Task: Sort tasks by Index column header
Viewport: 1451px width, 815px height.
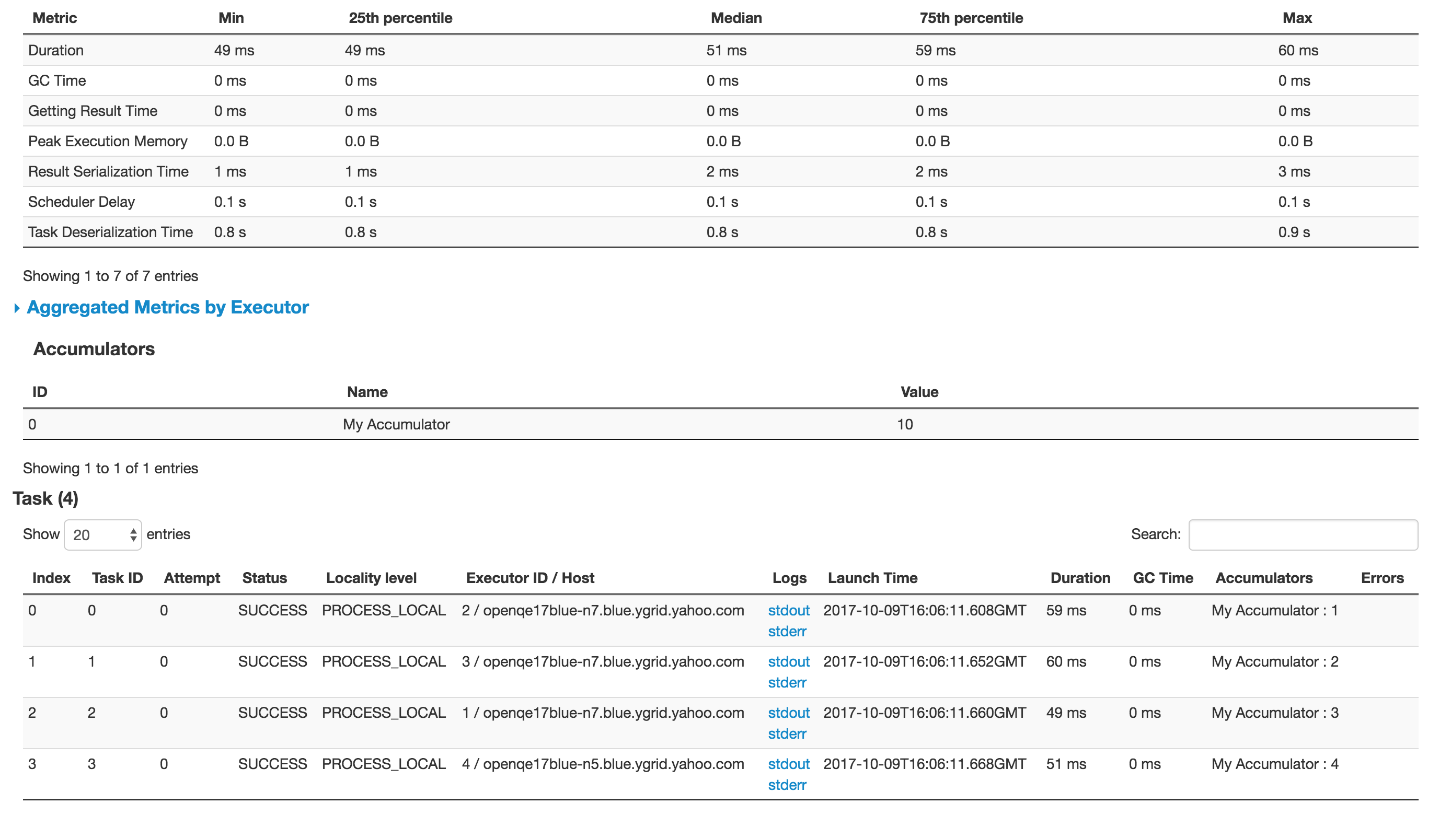Action: pyautogui.click(x=51, y=578)
